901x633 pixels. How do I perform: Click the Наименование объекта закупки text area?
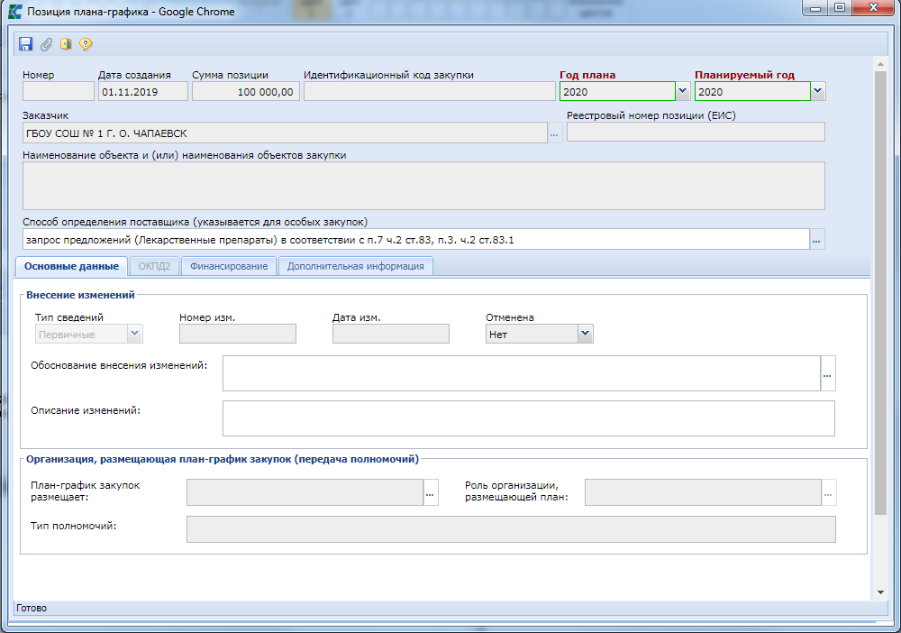point(423,186)
